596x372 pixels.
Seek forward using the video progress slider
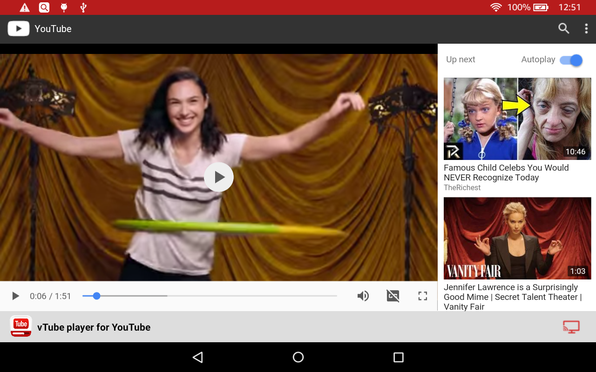click(210, 296)
